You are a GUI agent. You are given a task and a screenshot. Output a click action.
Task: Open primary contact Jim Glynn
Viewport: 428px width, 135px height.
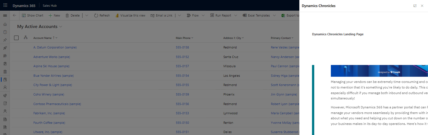[x=284, y=94]
